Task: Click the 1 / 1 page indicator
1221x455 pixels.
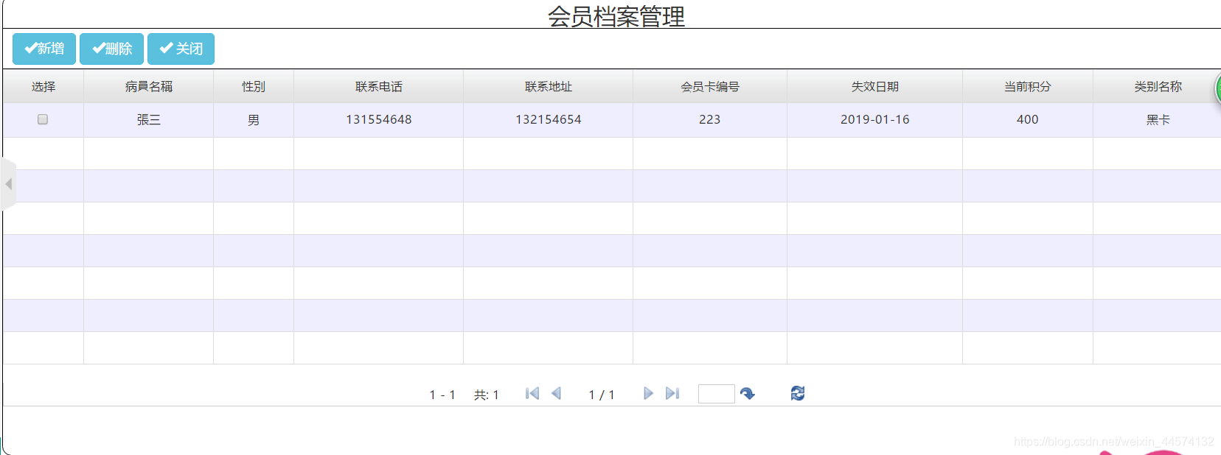Action: 602,395
